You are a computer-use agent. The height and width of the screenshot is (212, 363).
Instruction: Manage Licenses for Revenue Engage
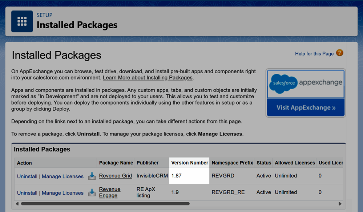[x=62, y=193]
